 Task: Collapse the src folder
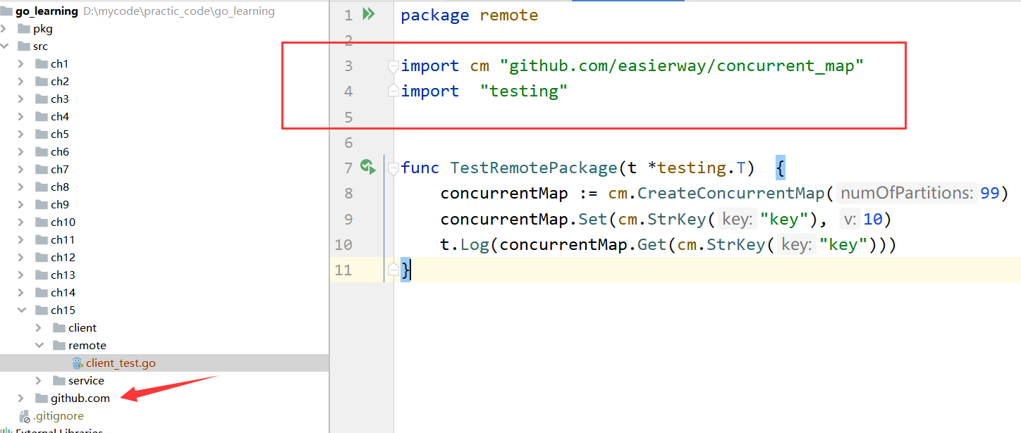click(x=5, y=46)
